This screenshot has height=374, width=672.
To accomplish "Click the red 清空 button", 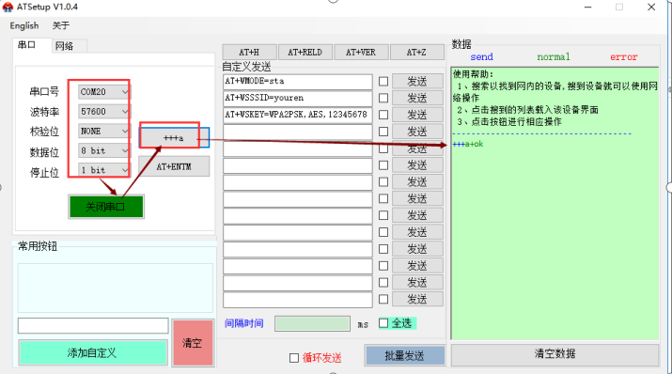I will tap(193, 343).
